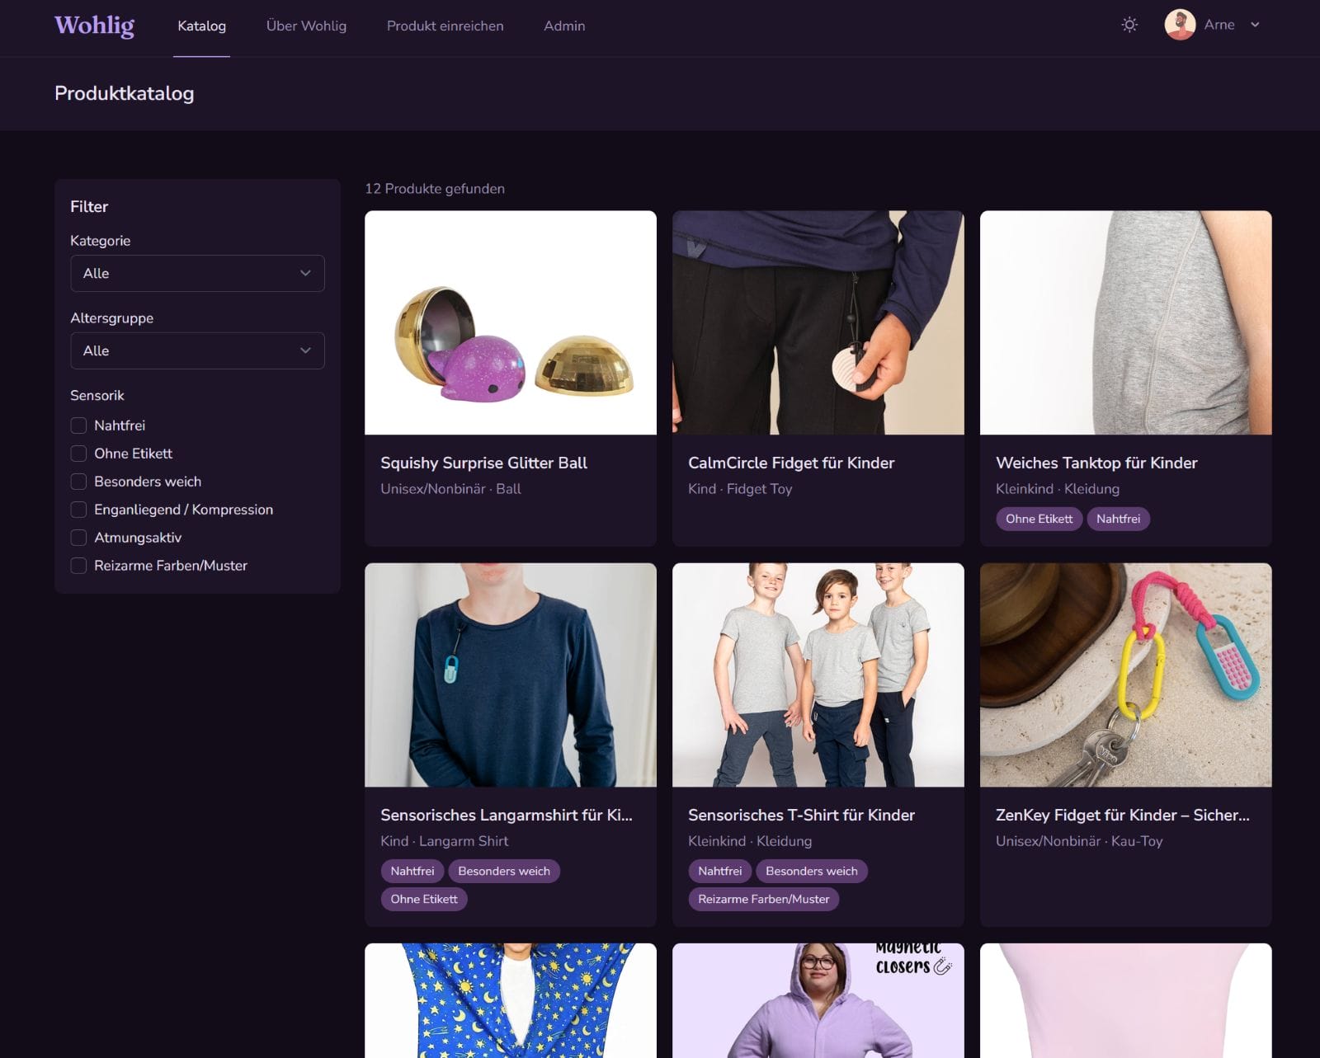Toggle the Atmungsaktiv checkbox
Image resolution: width=1320 pixels, height=1058 pixels.
78,538
